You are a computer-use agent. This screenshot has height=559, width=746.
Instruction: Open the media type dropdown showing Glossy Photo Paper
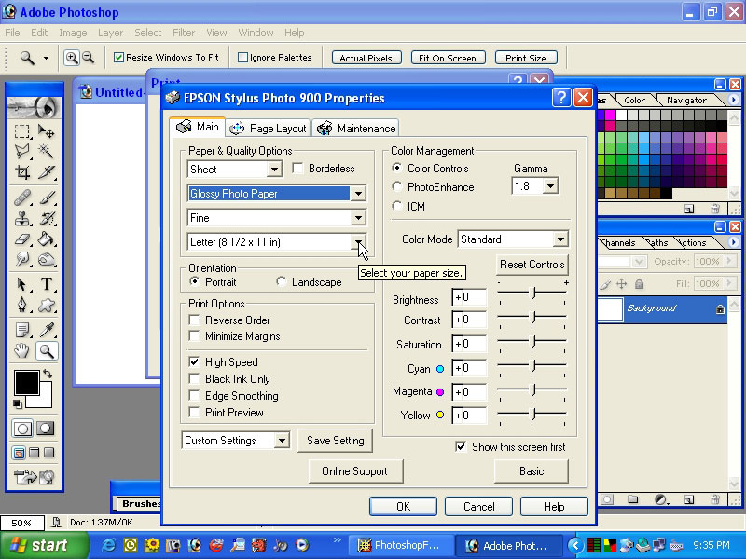pos(358,193)
